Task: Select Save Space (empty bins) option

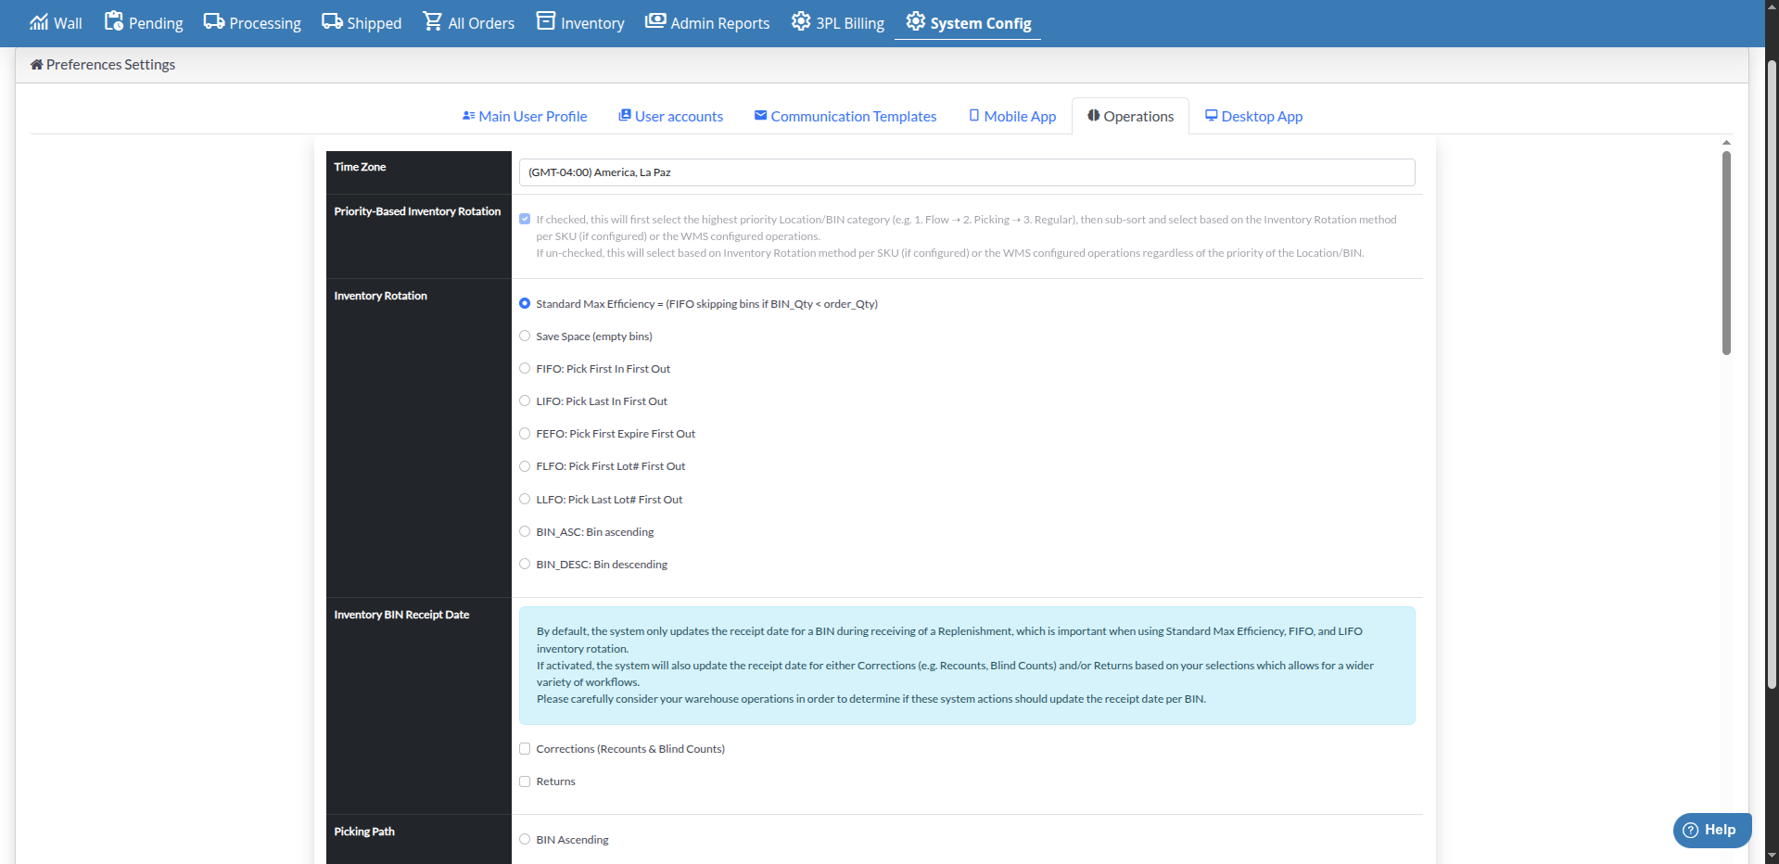Action: tap(525, 337)
